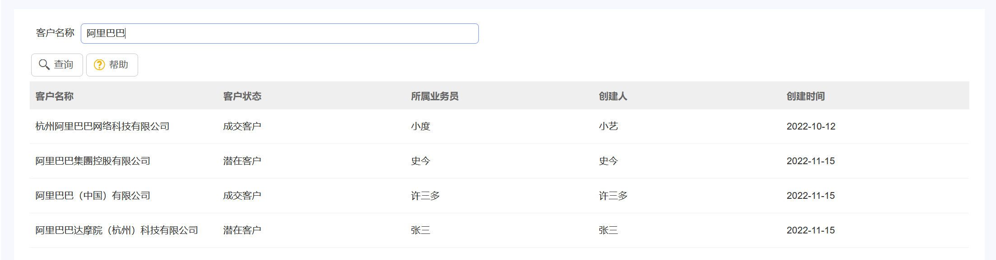Viewport: 996px width, 260px height.
Task: Focus the 客户名称 search input field
Action: point(279,34)
